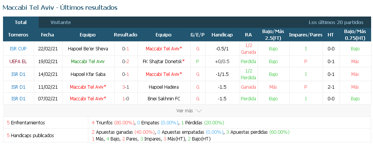Switch to the Visitante tab

coord(60,22)
